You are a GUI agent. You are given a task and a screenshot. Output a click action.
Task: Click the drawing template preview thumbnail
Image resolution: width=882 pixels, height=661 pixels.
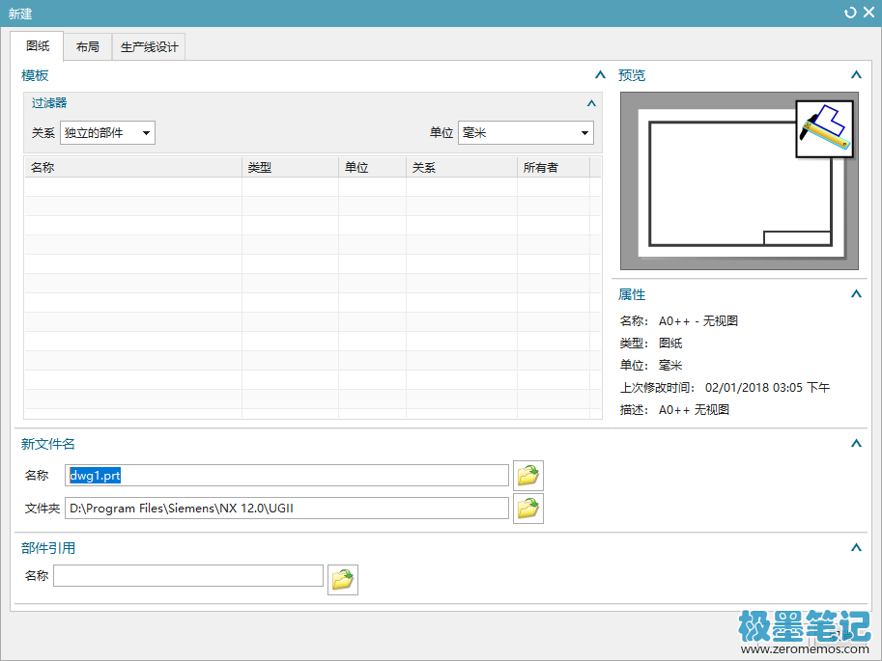click(739, 180)
